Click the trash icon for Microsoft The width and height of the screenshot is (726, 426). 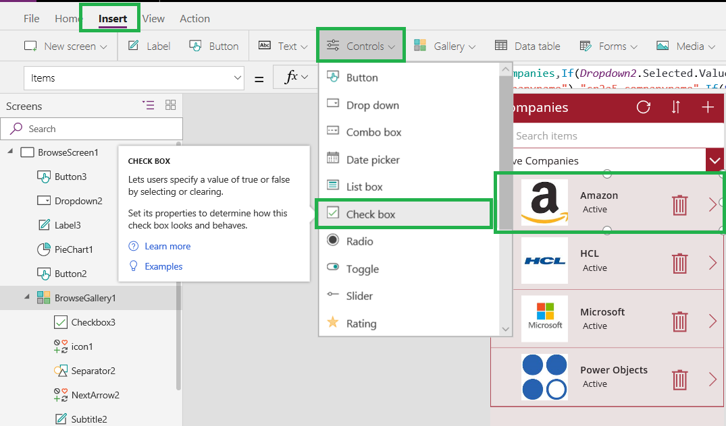[679, 322]
